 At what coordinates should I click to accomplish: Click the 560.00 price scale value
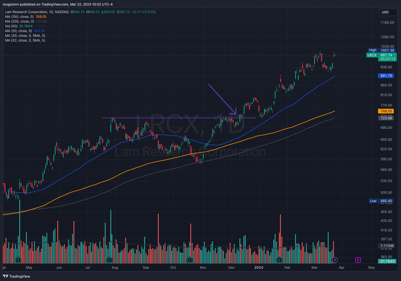tap(386, 170)
